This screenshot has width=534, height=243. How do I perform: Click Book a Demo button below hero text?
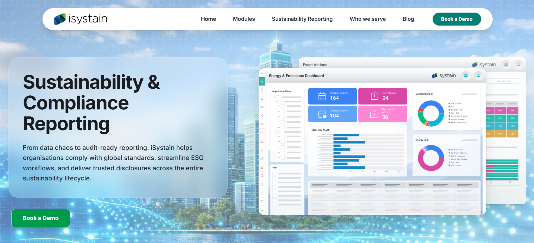[41, 218]
